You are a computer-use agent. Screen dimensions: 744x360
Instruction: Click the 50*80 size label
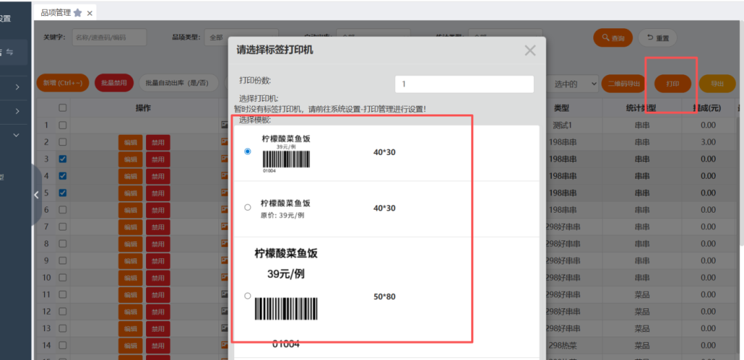coord(384,297)
